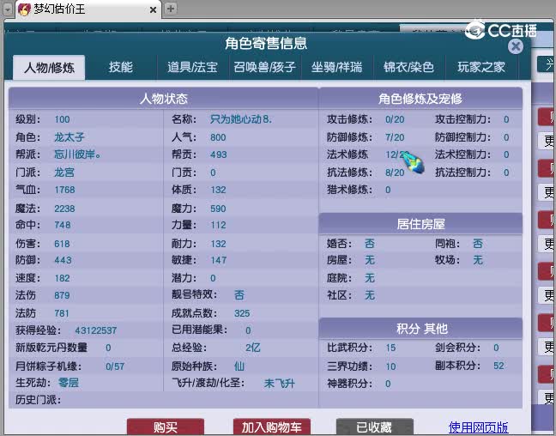
Task: Click the 抗法修炼 value 8/20
Action: coord(395,173)
